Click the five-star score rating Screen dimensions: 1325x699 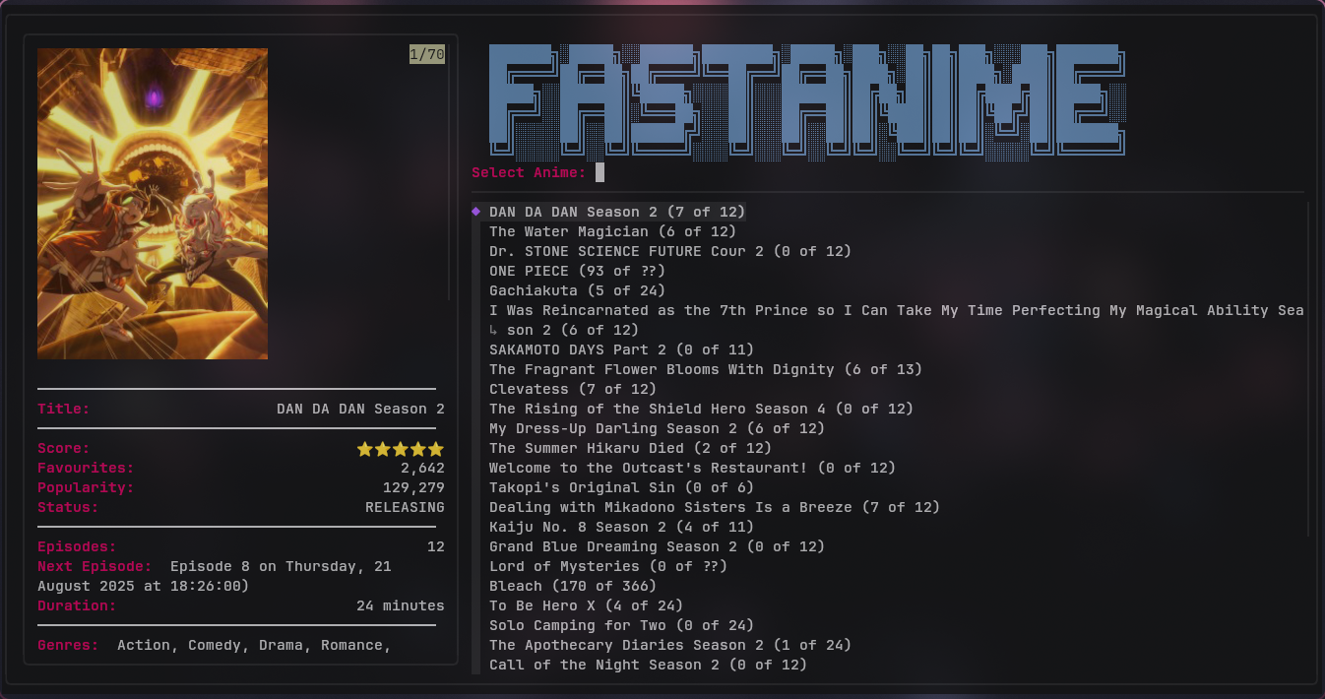(400, 449)
